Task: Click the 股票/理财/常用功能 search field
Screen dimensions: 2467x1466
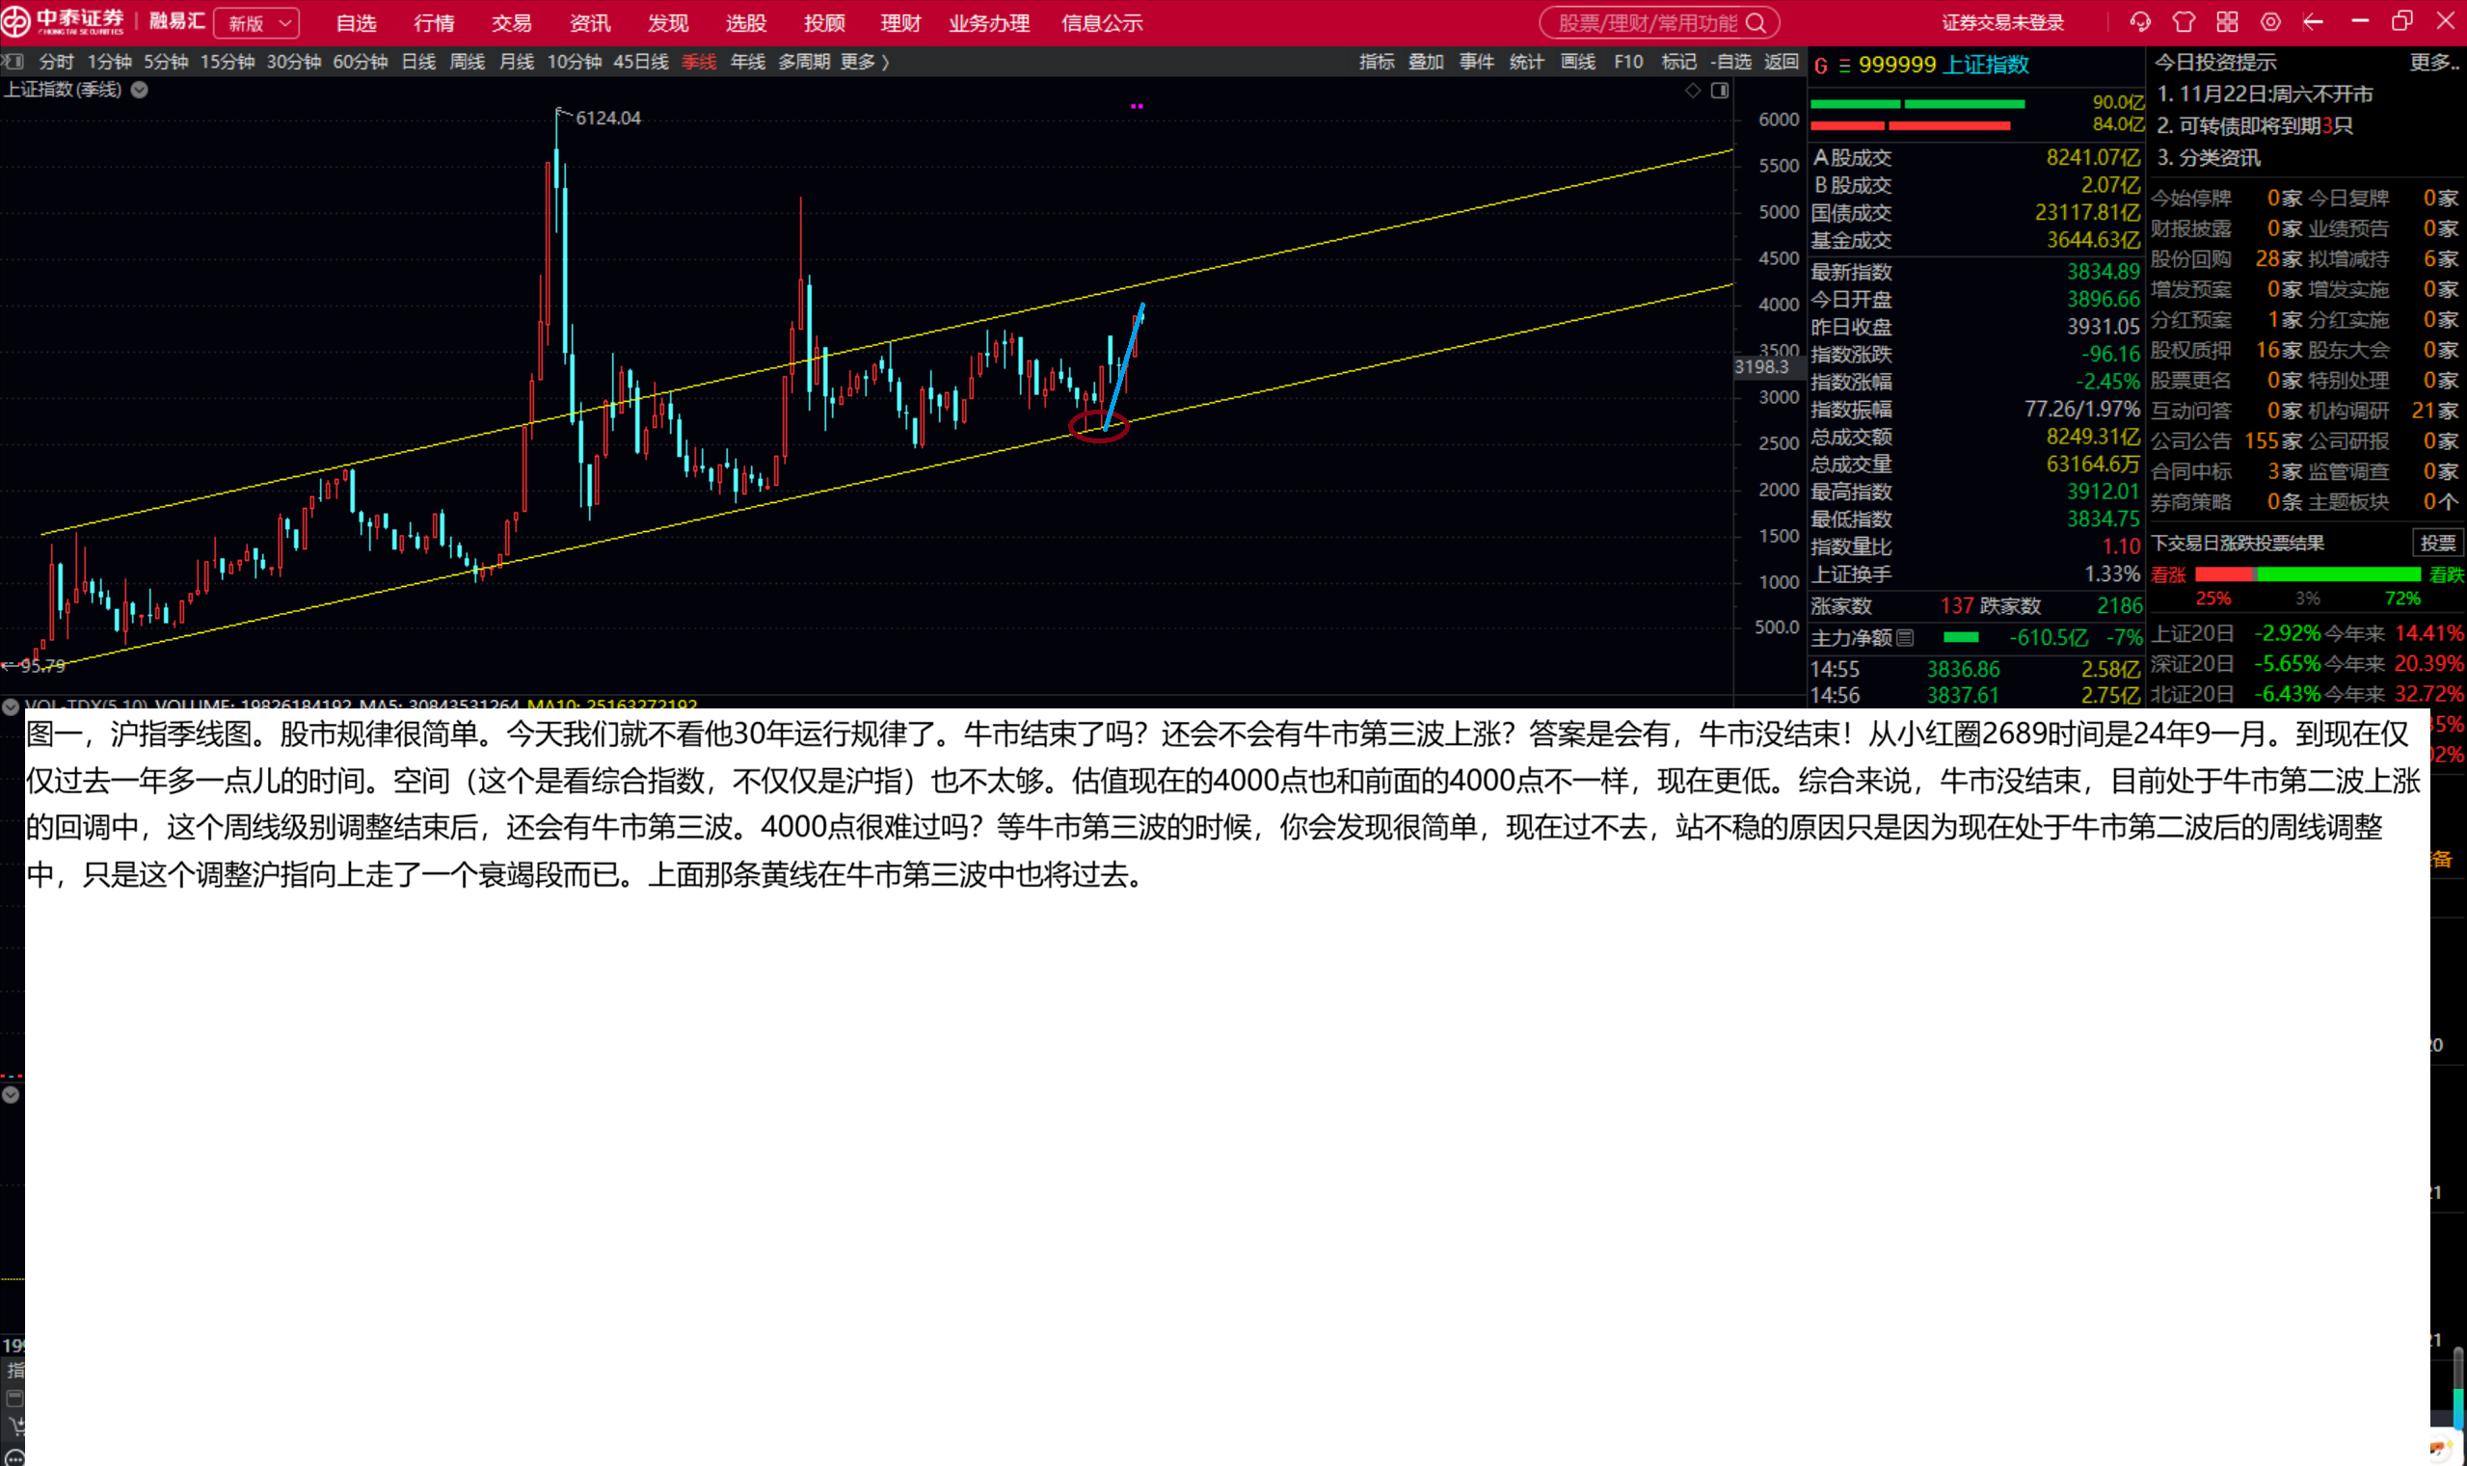Action: coord(1647,23)
